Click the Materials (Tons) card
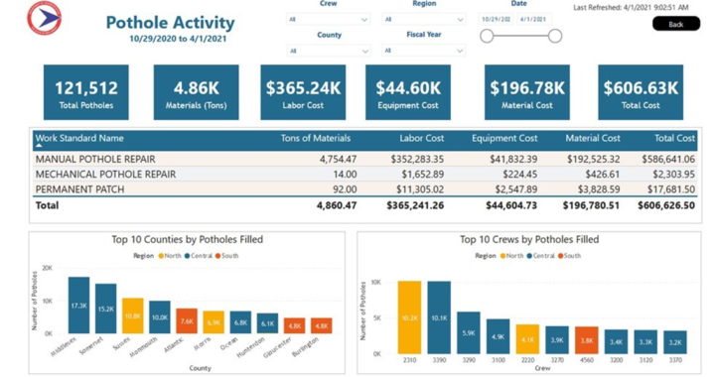This screenshot has height=377, width=715. (196, 92)
